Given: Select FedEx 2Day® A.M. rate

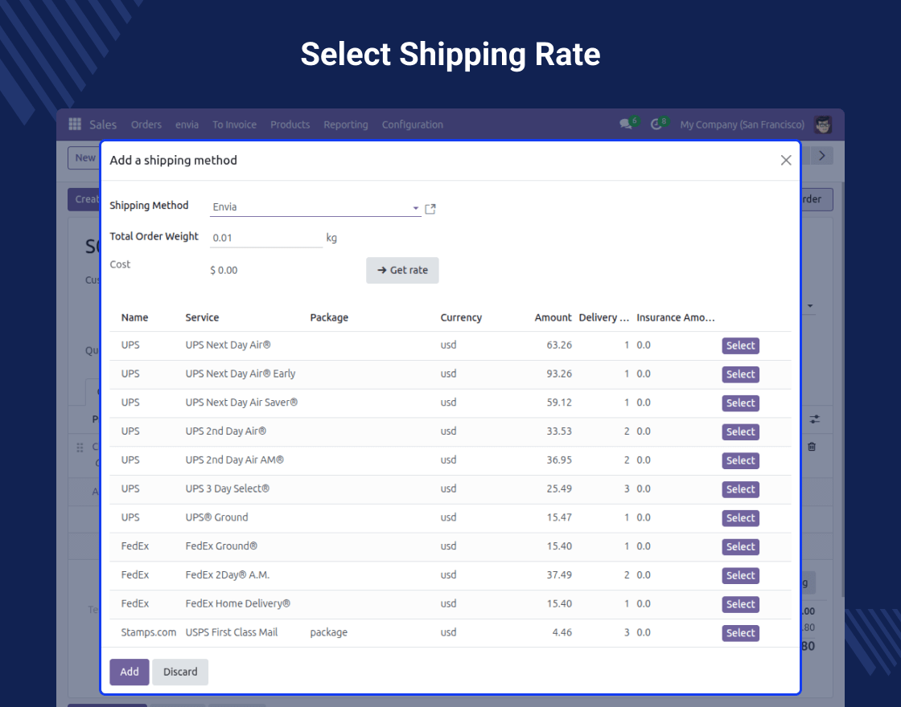Looking at the screenshot, I should [x=740, y=575].
